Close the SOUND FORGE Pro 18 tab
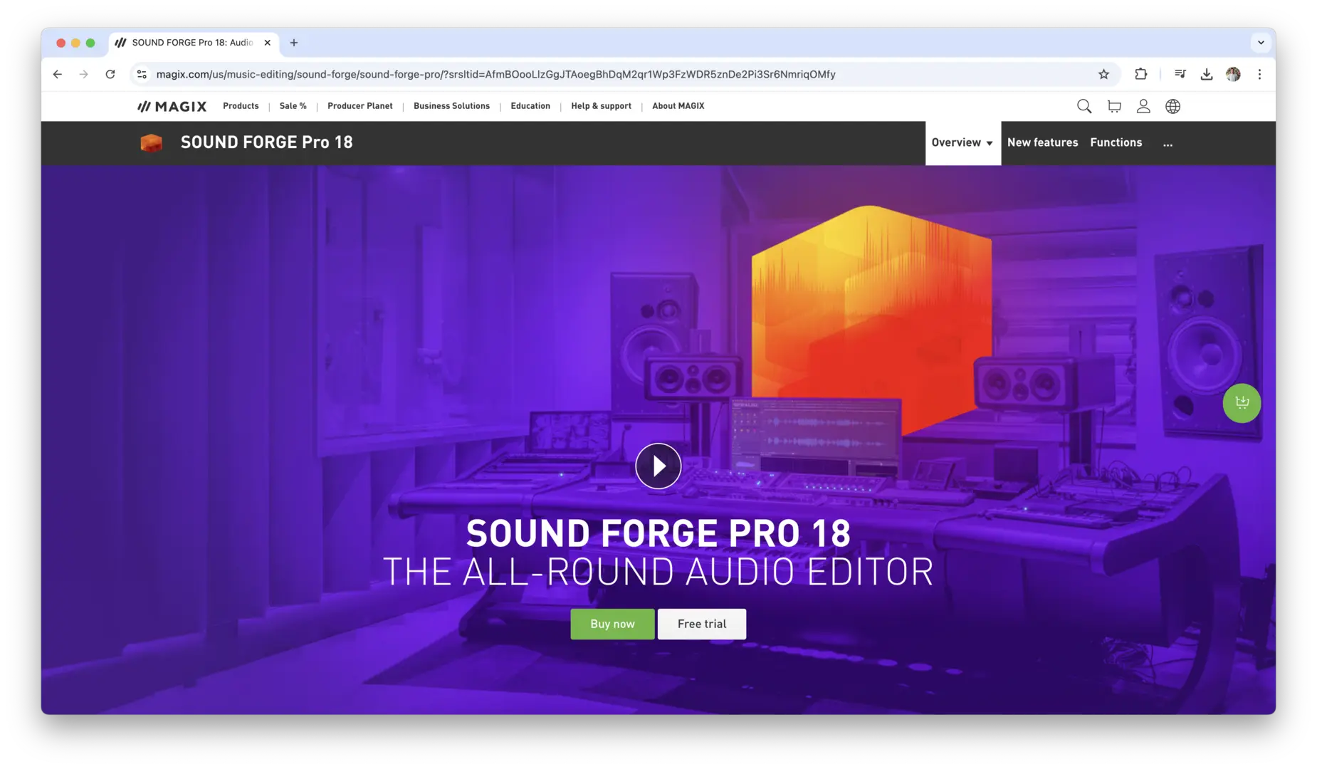 tap(267, 43)
